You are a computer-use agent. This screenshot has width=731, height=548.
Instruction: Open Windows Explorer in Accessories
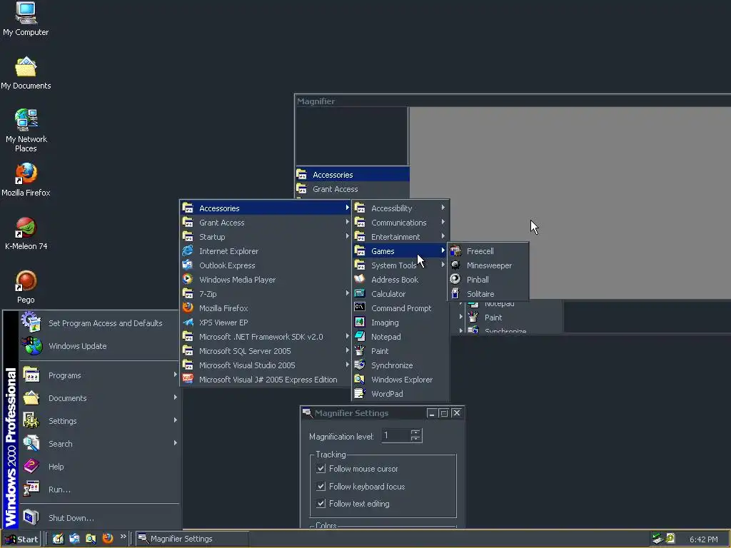coord(400,380)
